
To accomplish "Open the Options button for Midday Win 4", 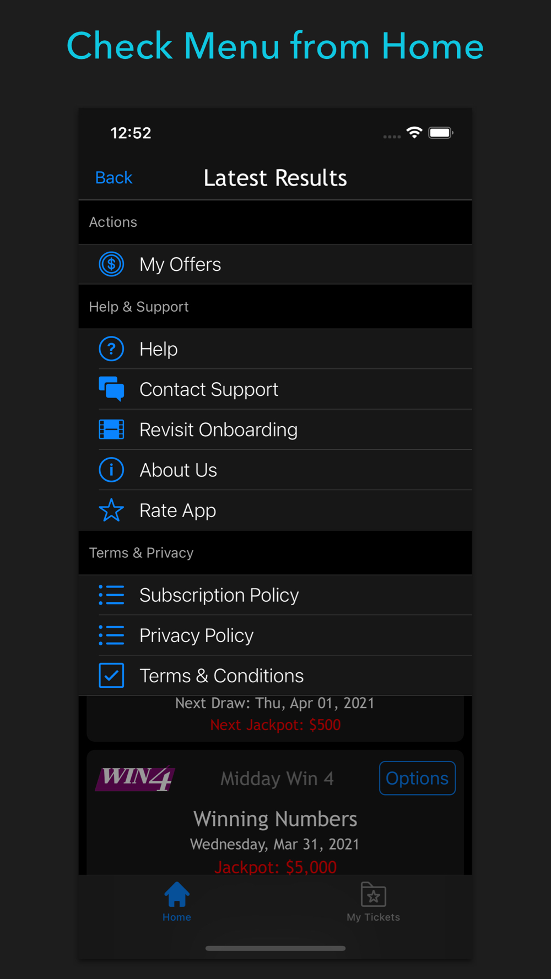I will point(417,778).
